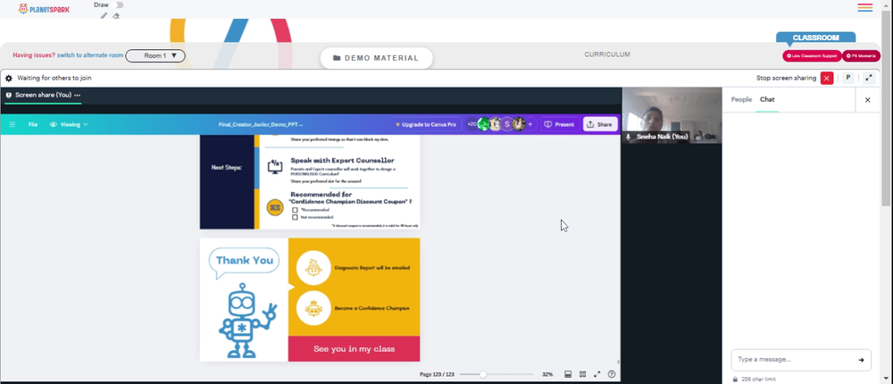Open meeting settings gear icon
Image resolution: width=893 pixels, height=384 pixels.
pos(9,78)
